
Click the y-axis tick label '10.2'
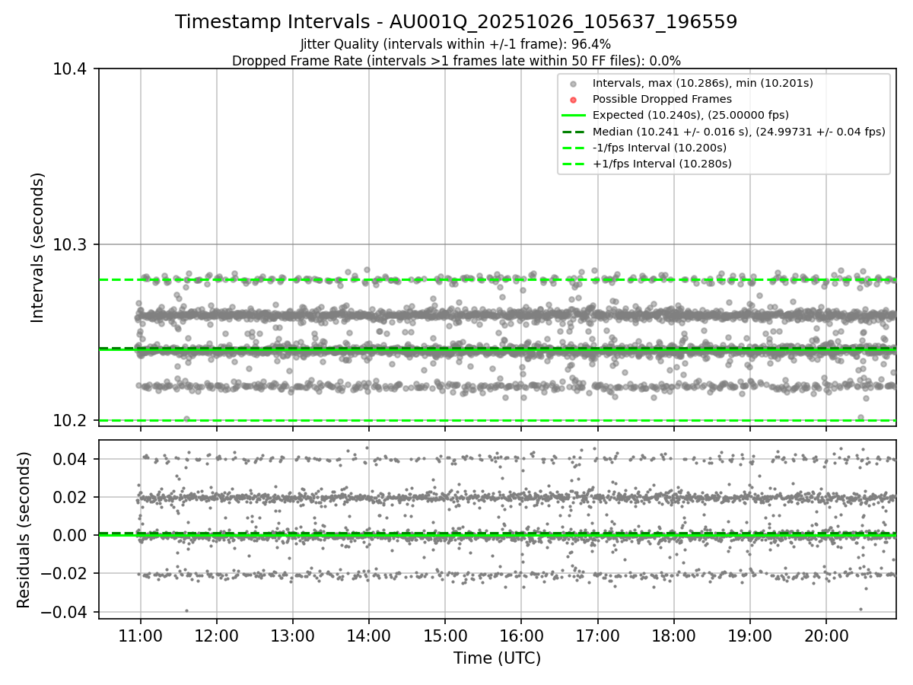[72, 421]
